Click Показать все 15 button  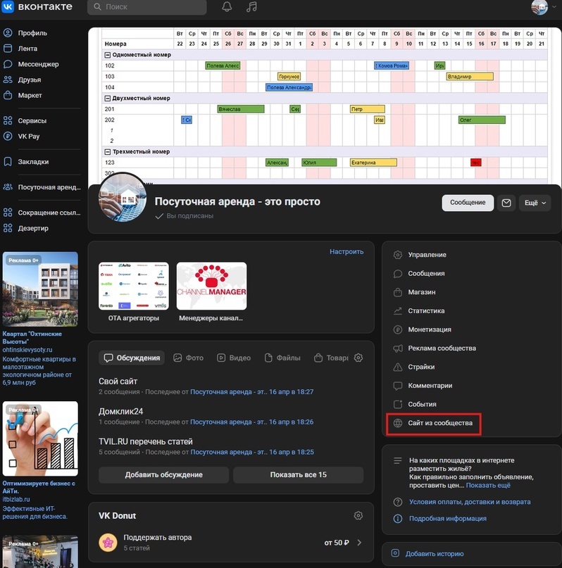click(x=298, y=475)
